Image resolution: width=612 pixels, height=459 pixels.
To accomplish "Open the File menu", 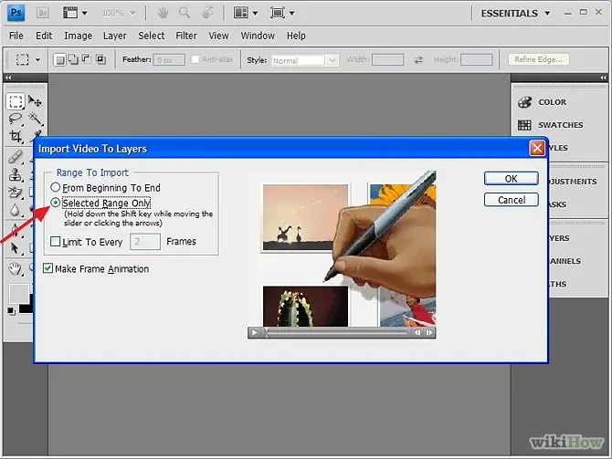I will click(16, 36).
